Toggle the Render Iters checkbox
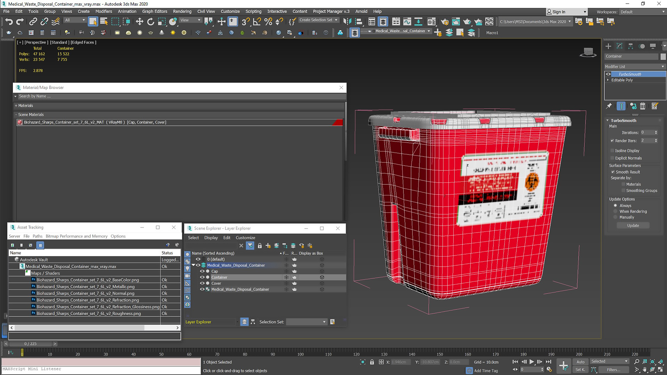Screen dimensions: 667x375 pyautogui.click(x=612, y=141)
